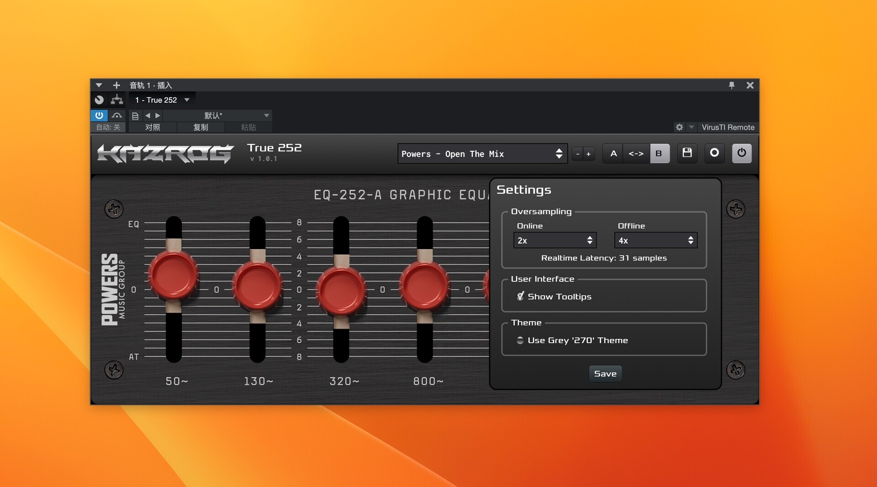The height and width of the screenshot is (487, 877).
Task: Click the plugin settings gear icon
Action: coord(714,153)
